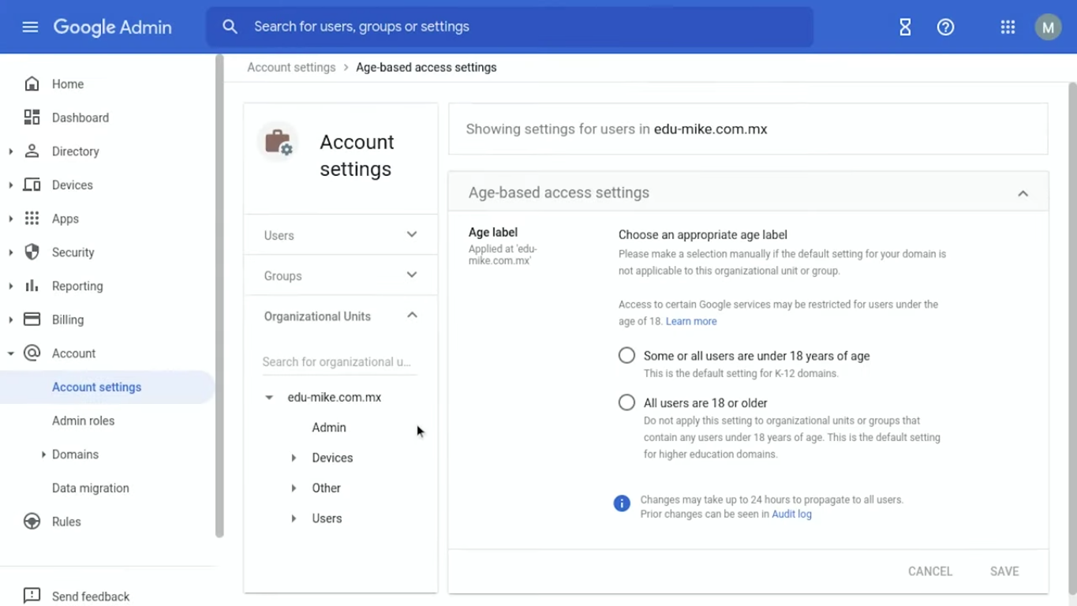Expand the Apps sidebar arrow
The width and height of the screenshot is (1077, 606).
coord(10,219)
